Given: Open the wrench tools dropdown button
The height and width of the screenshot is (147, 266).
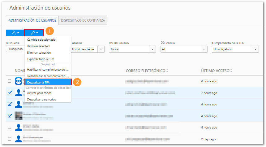Looking at the screenshot, I should [34, 33].
